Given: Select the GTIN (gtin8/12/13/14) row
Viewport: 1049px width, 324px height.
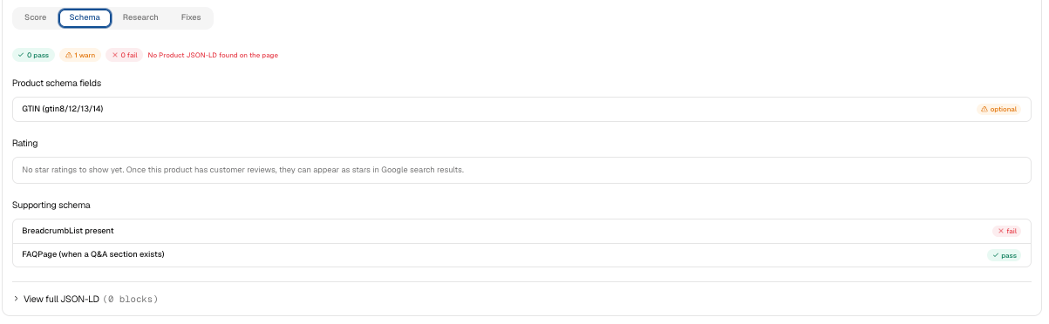Looking at the screenshot, I should (x=521, y=109).
